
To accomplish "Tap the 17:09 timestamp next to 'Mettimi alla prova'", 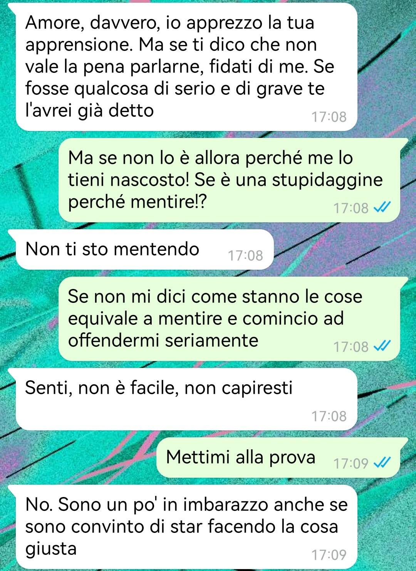I will coord(351,463).
